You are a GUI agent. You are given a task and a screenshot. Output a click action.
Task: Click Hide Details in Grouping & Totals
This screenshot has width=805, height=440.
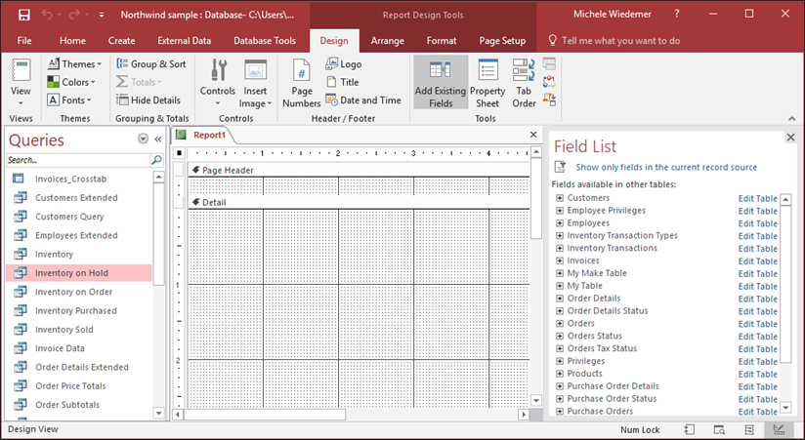coord(148,100)
